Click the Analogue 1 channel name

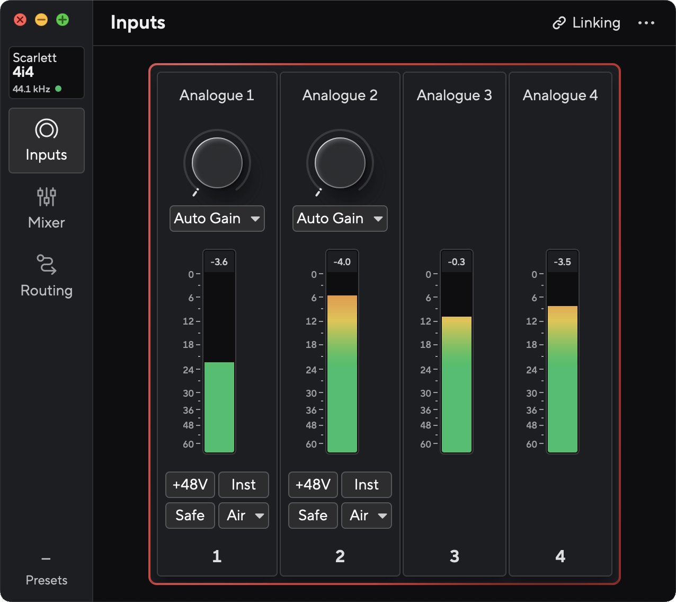(217, 95)
